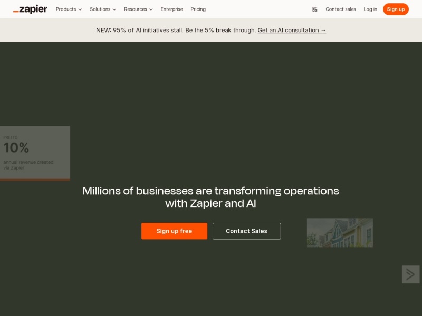Click the Millions of businesses headline

[x=211, y=197]
